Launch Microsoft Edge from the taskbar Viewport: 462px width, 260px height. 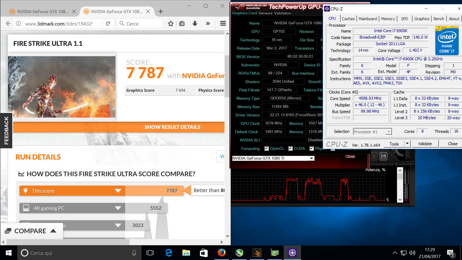pyautogui.click(x=169, y=253)
